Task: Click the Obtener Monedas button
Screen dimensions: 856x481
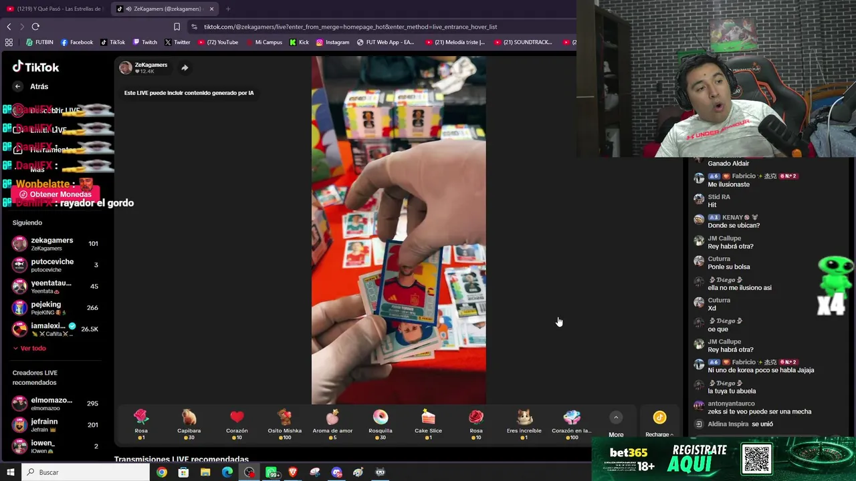Action: coord(56,194)
